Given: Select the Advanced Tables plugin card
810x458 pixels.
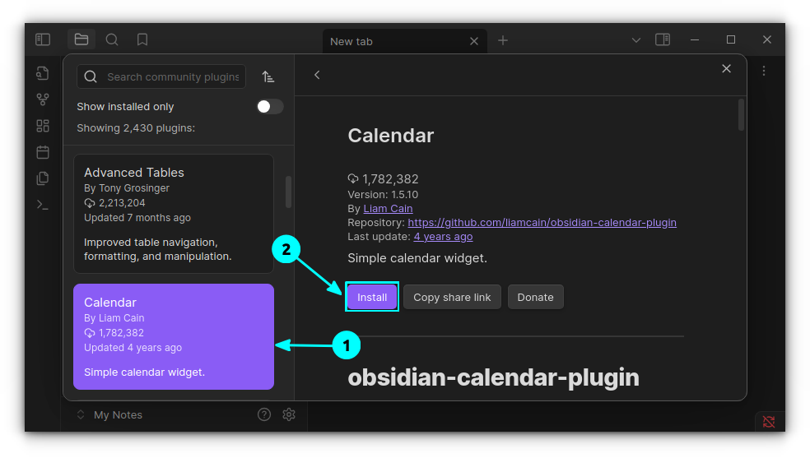Looking at the screenshot, I should tap(173, 214).
